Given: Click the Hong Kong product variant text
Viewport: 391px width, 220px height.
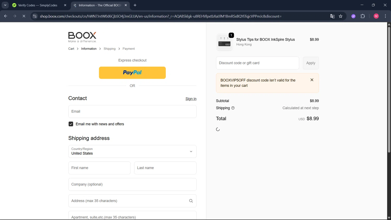Looking at the screenshot, I should click(244, 45).
